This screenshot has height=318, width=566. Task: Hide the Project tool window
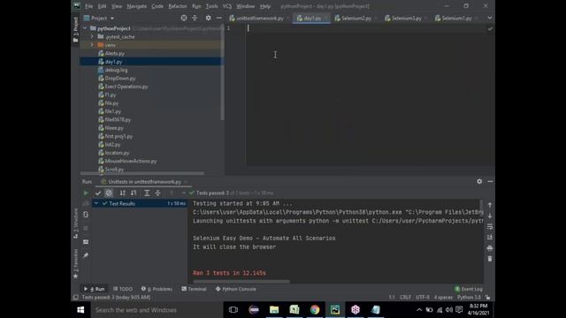pos(219,18)
